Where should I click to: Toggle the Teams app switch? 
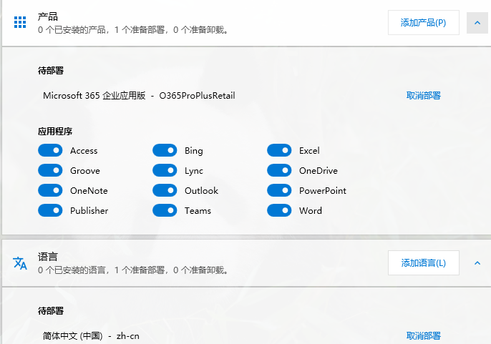[x=165, y=211]
